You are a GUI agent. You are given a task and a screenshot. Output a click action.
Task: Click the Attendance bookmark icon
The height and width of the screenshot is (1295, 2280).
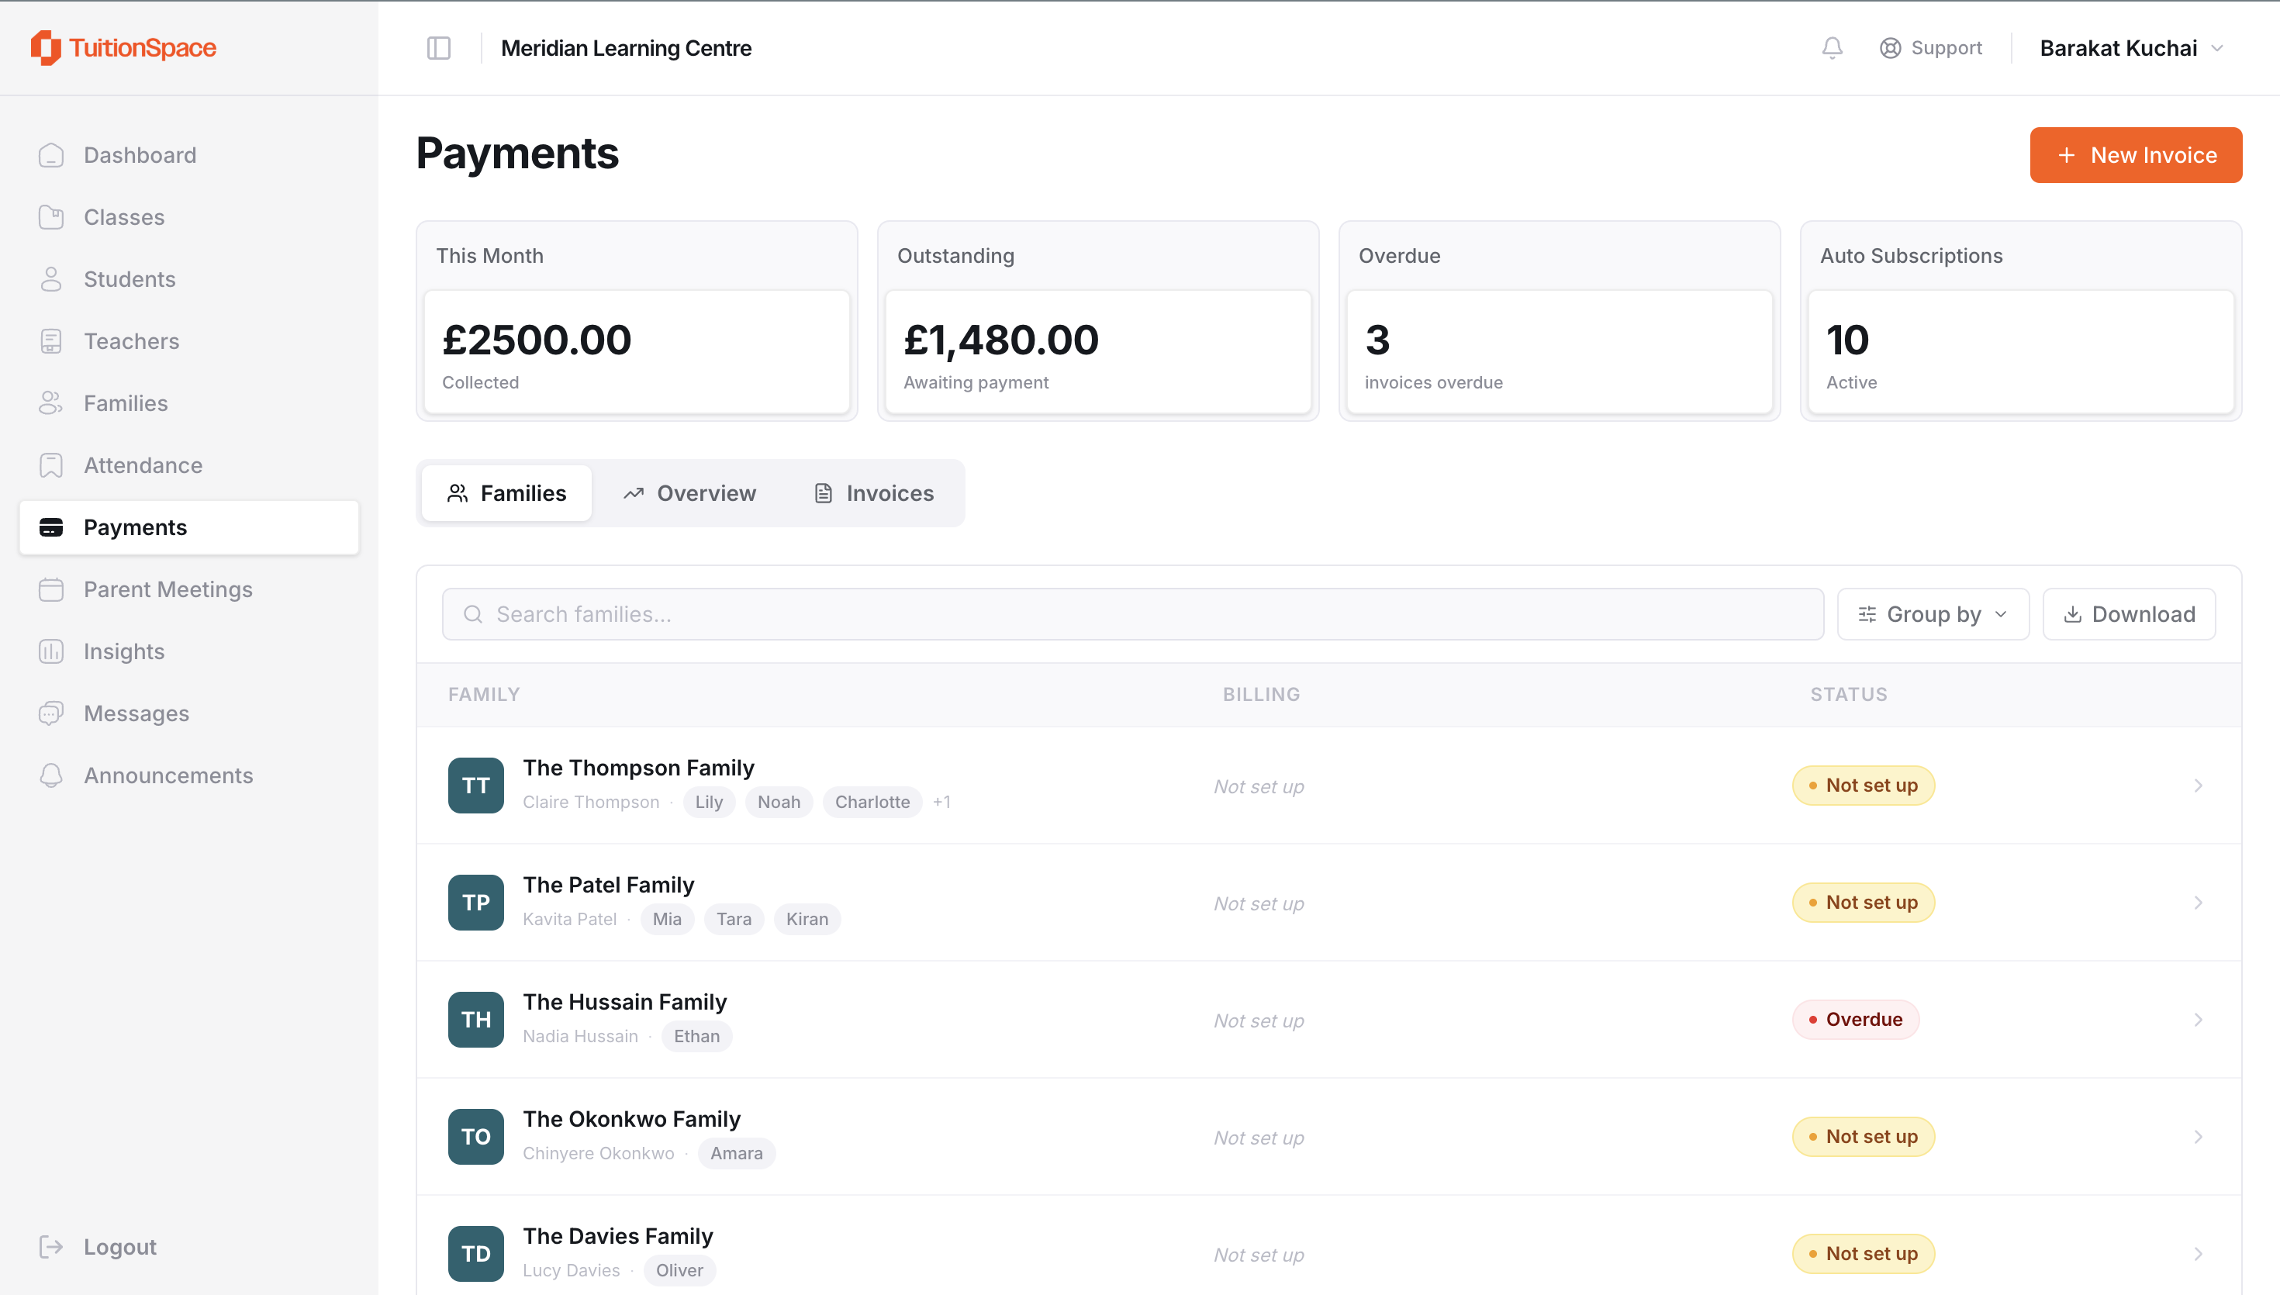[x=52, y=466]
